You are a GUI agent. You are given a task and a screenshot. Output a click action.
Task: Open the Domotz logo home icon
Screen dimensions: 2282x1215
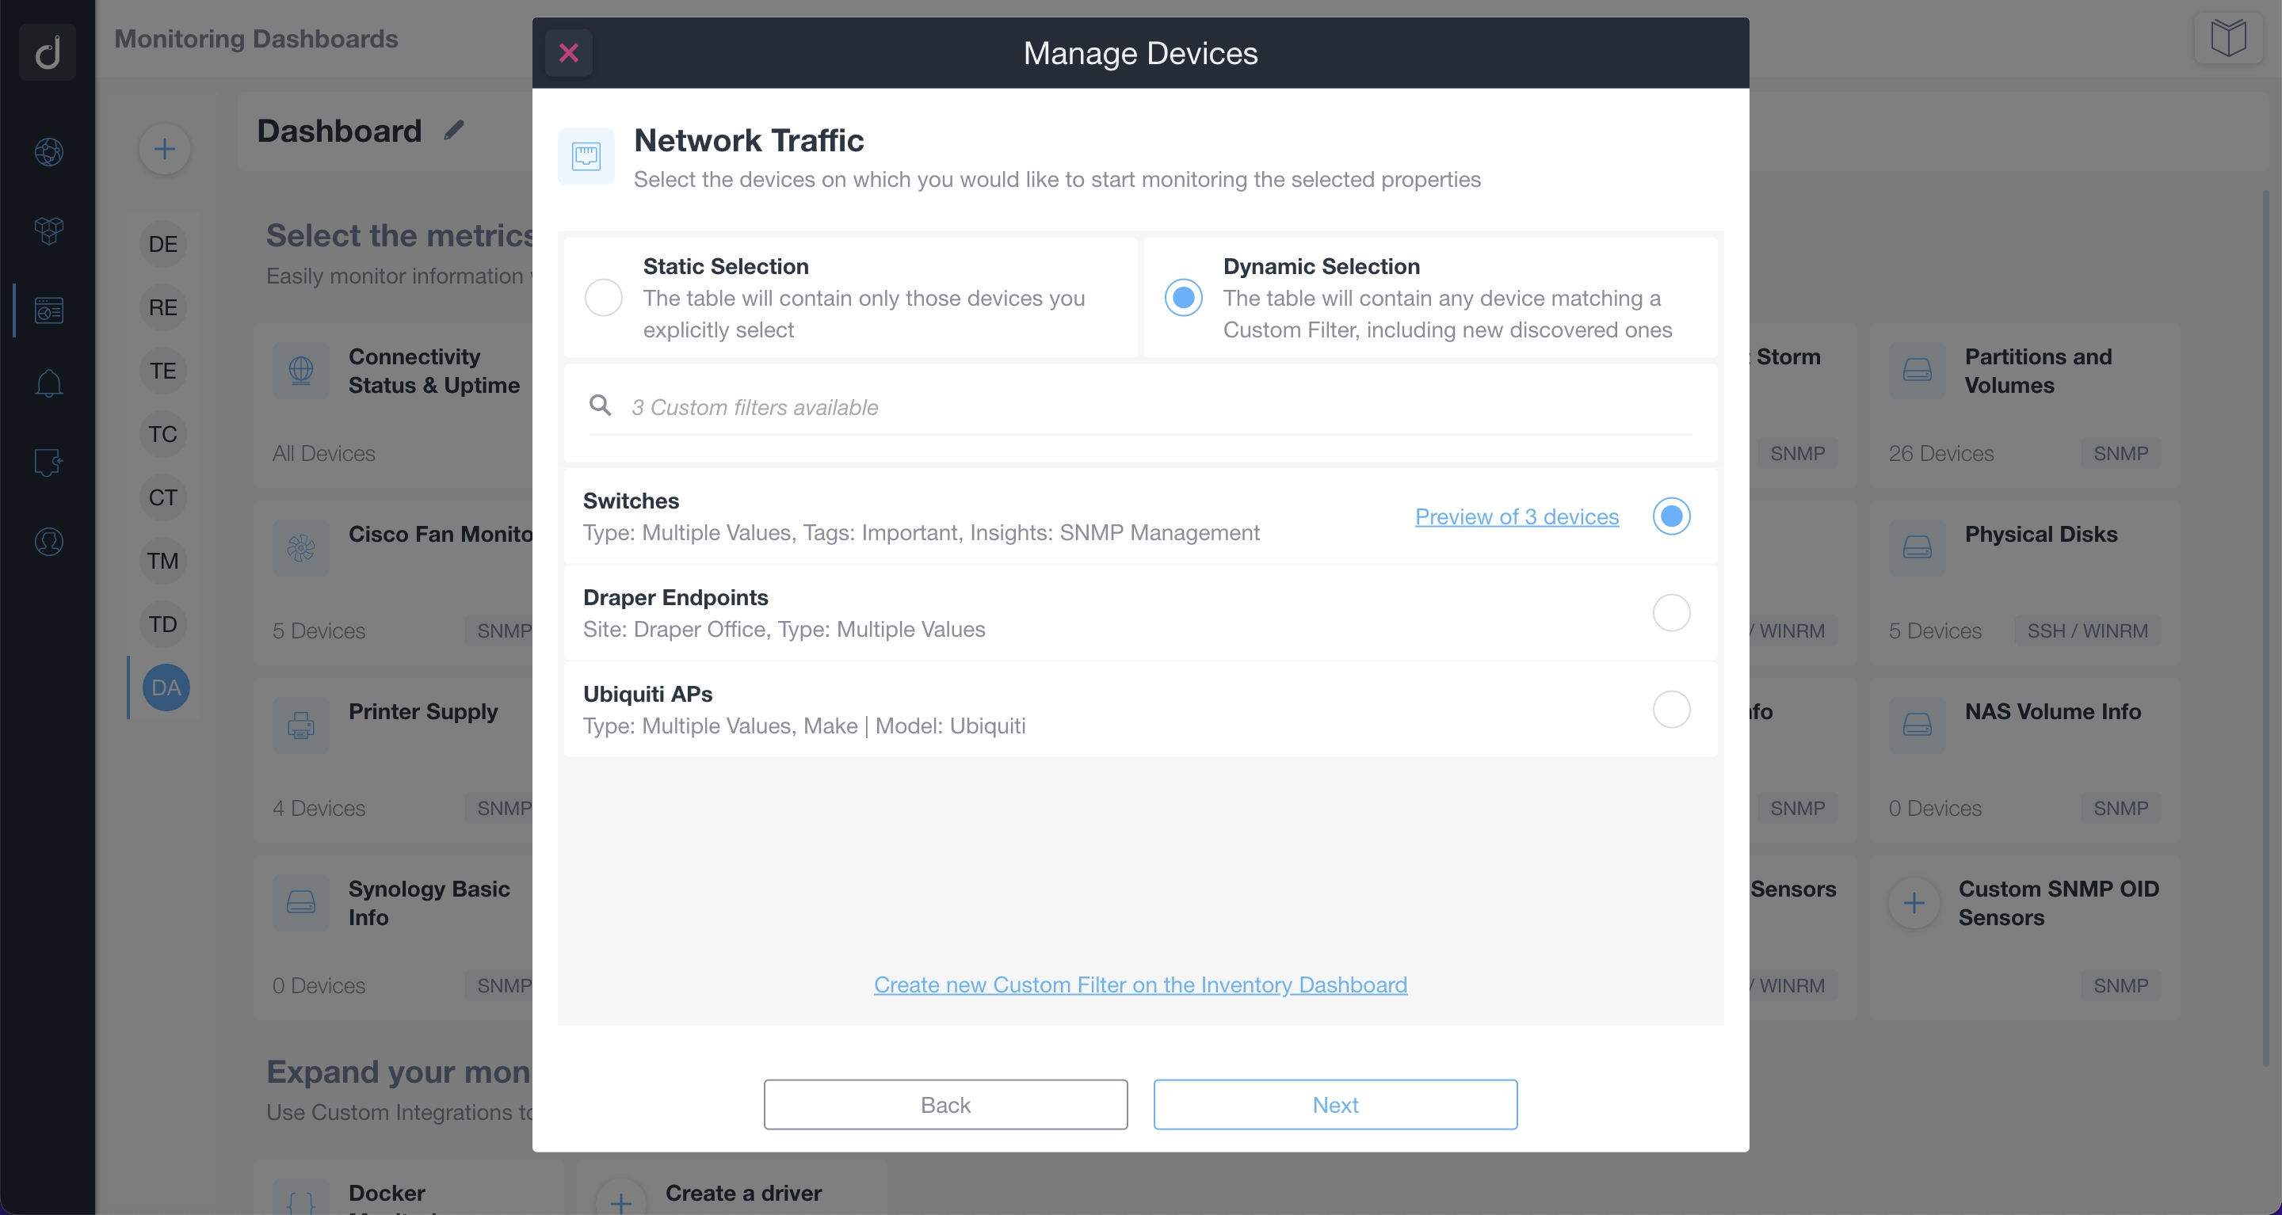(48, 51)
